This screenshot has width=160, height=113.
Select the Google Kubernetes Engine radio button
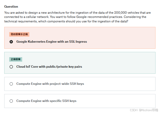(11, 42)
